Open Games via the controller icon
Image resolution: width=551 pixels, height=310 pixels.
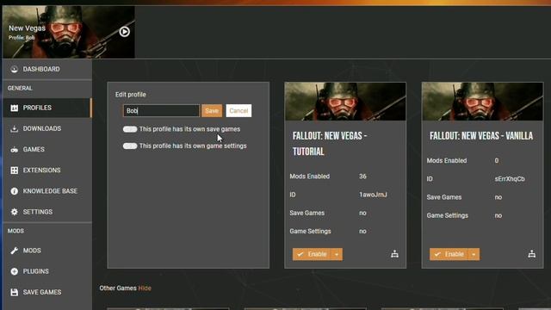[14, 150]
